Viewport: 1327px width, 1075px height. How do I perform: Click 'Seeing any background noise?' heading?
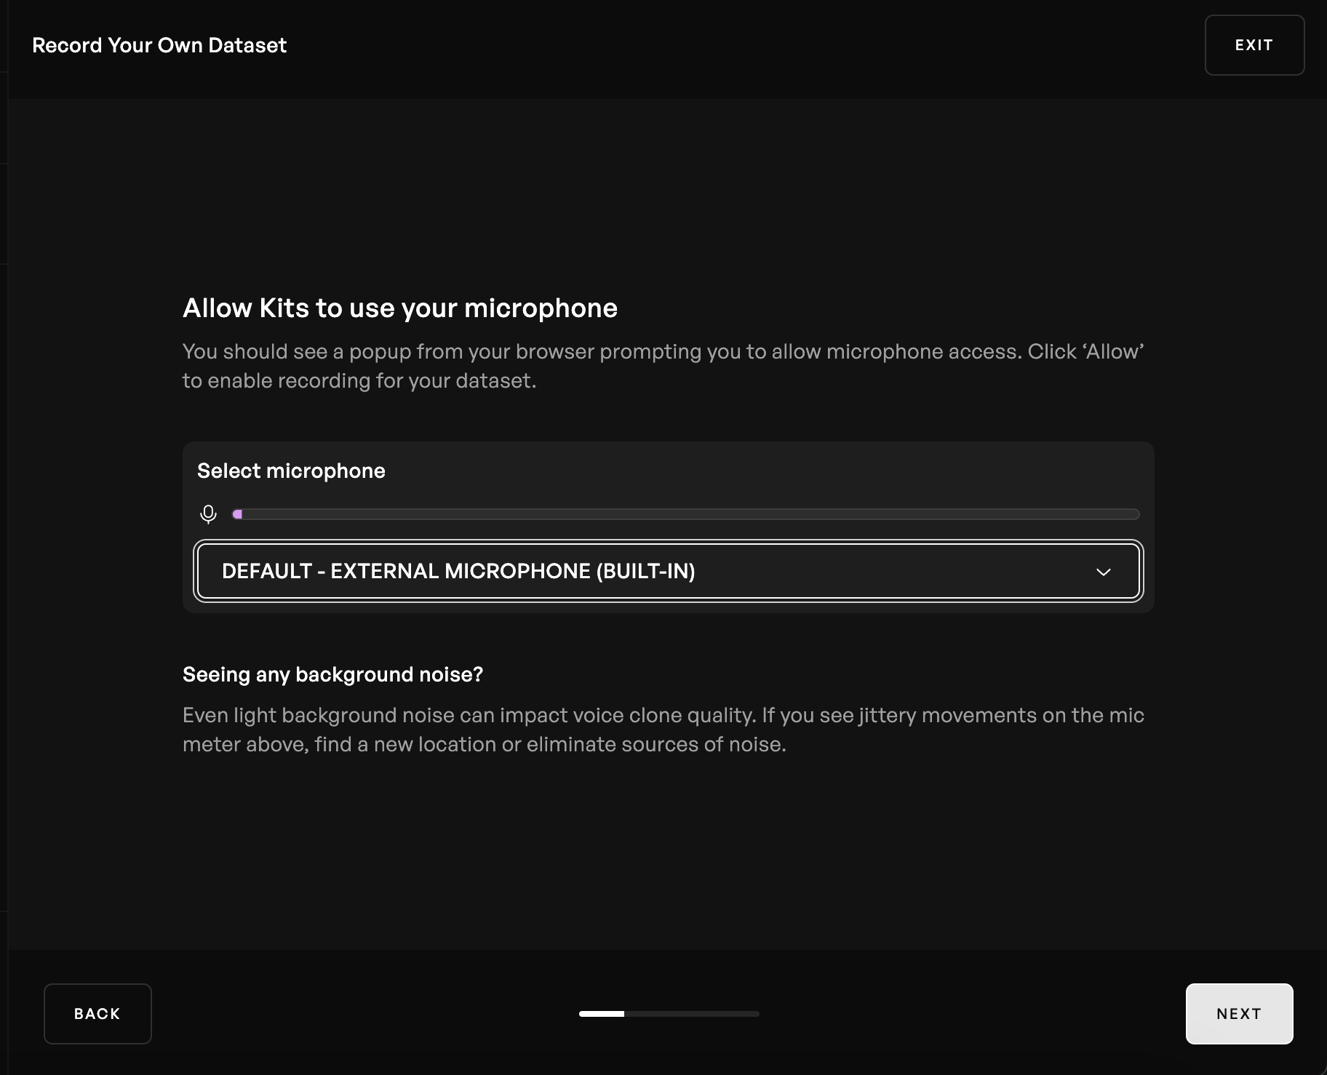(x=332, y=674)
